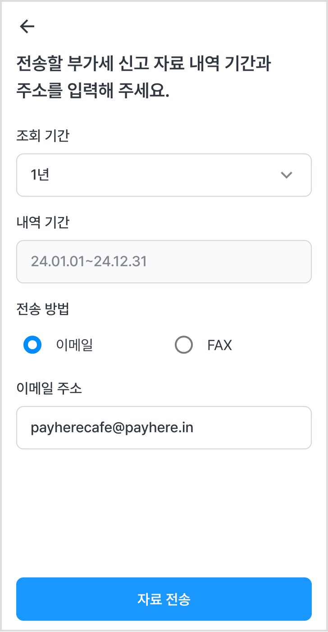This screenshot has width=328, height=632.
Task: Go back using the left arrow icon
Action: (27, 27)
